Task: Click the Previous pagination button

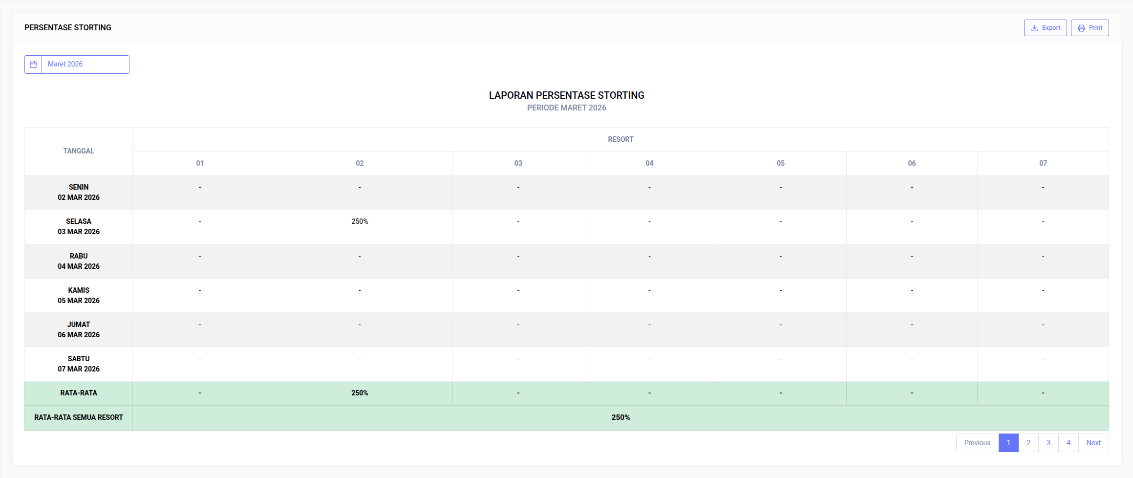Action: point(977,443)
